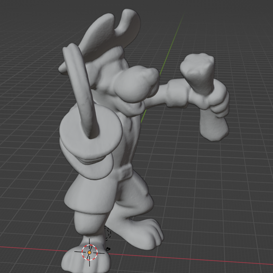Click the orange object origin dot
The height and width of the screenshot is (273, 273).
tap(89, 252)
